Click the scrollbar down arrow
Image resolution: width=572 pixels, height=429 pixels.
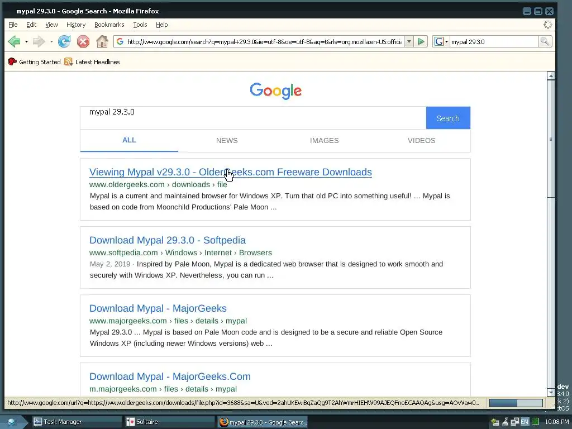click(x=551, y=393)
